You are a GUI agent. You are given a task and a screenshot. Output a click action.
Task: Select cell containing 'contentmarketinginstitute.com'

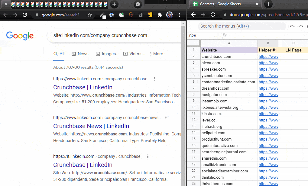coord(229,82)
